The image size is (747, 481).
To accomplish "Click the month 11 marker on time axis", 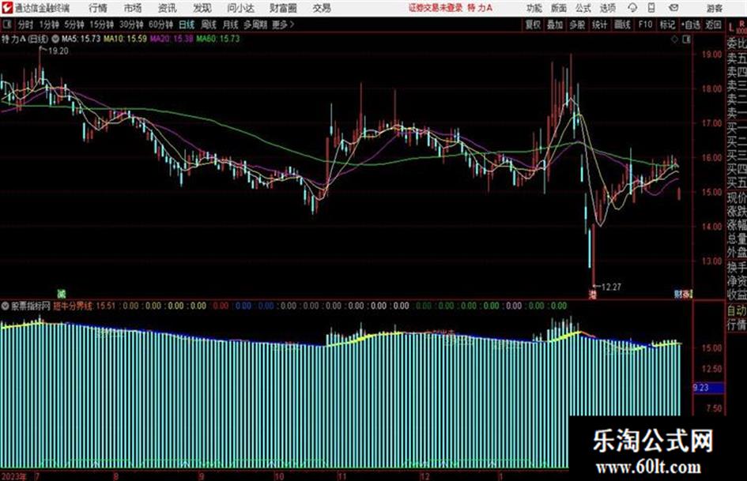I will 342,476.
